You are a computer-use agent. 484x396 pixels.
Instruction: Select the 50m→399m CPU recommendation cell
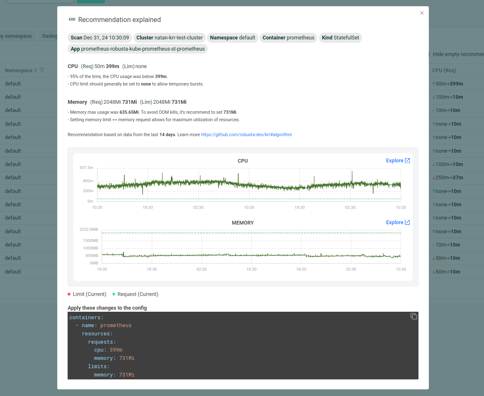tap(448, 84)
